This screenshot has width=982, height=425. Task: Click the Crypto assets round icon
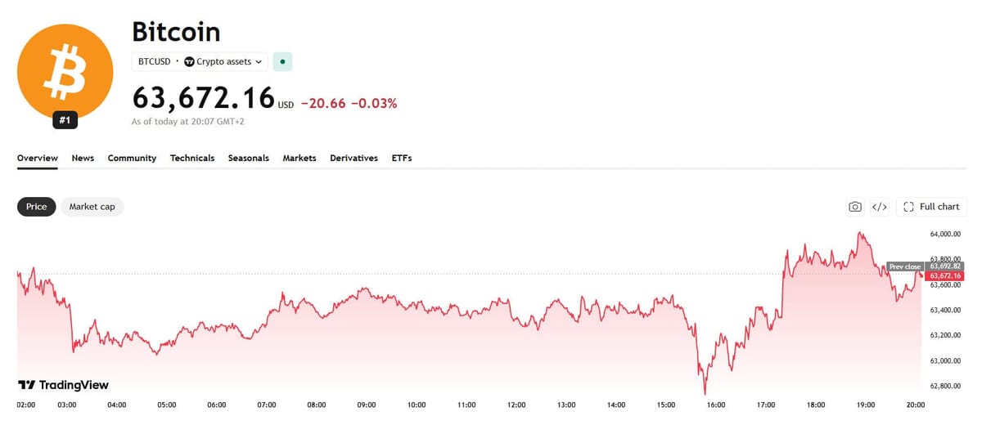(x=189, y=61)
